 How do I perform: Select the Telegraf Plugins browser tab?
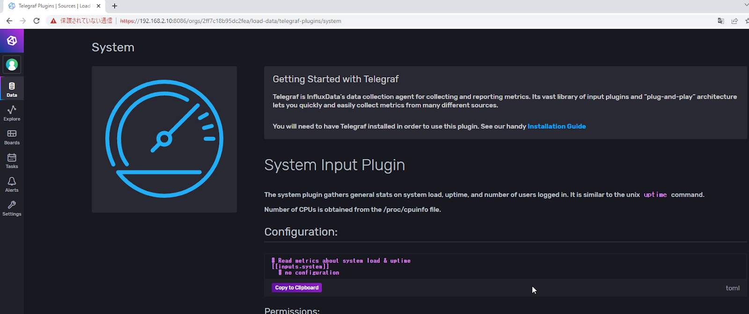click(x=54, y=6)
